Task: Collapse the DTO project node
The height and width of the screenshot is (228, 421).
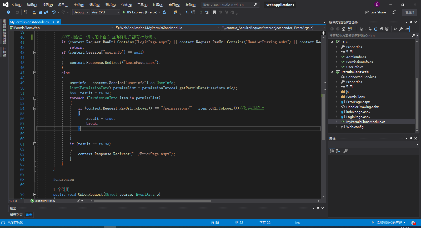Action: click(x=332, y=42)
